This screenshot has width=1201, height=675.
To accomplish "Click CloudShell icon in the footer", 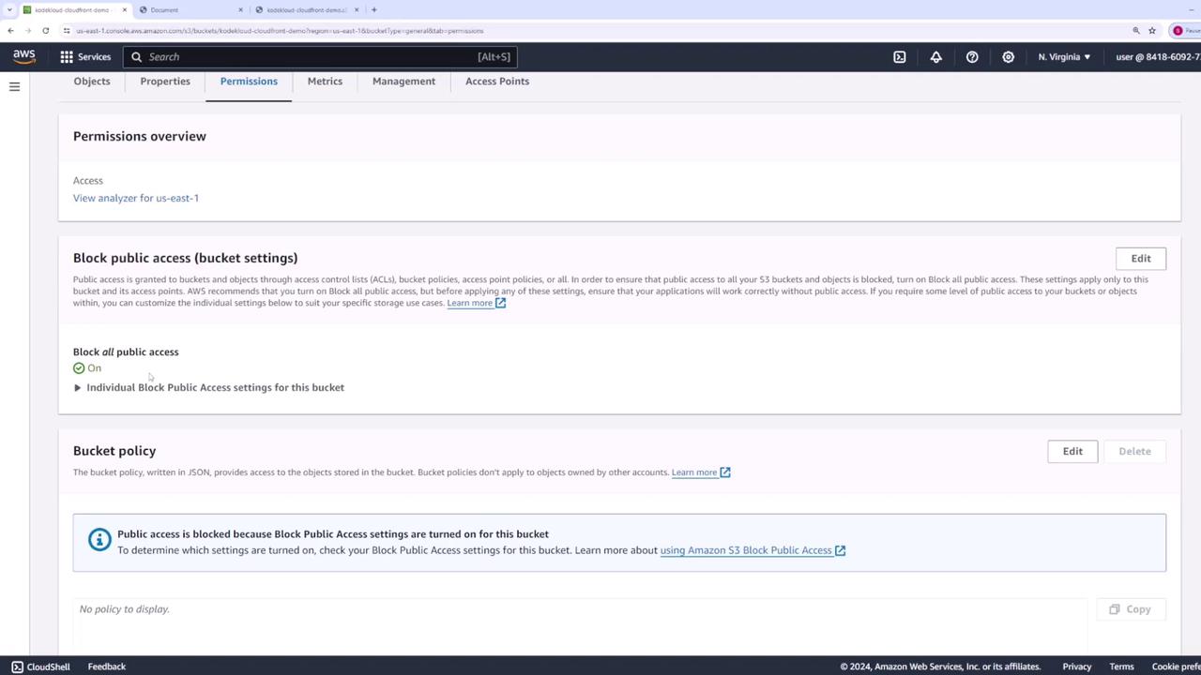I will tap(17, 667).
